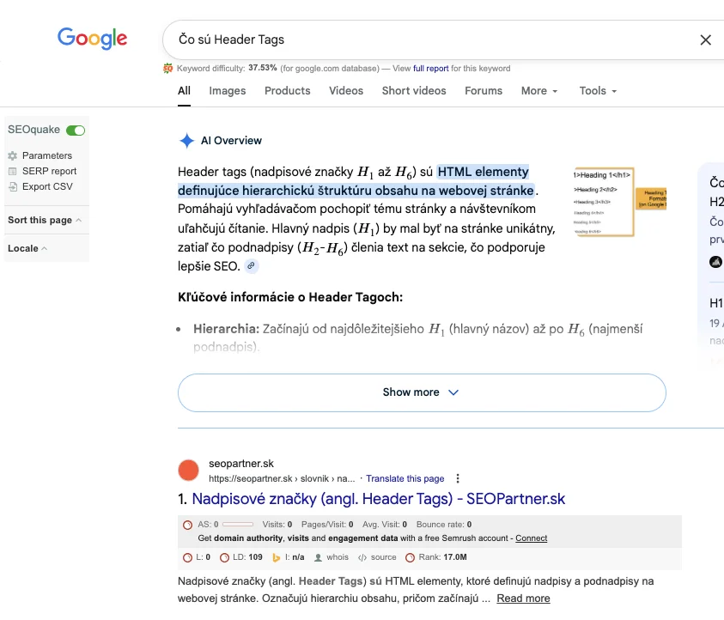Click Show more in AI Overview
The image size is (724, 620).
[422, 392]
